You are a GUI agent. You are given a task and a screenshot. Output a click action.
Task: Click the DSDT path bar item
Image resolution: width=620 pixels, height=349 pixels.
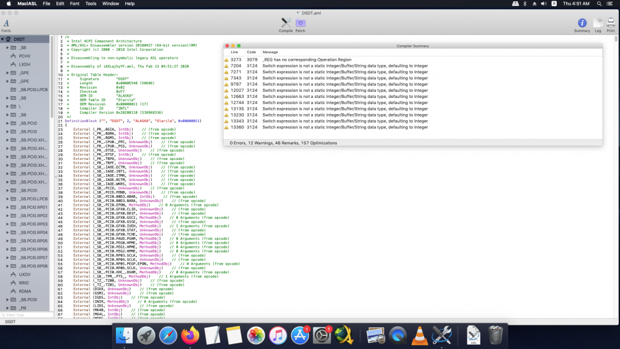[11, 322]
